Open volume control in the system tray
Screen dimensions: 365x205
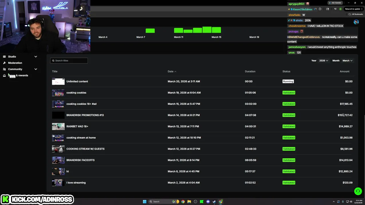[351, 202]
